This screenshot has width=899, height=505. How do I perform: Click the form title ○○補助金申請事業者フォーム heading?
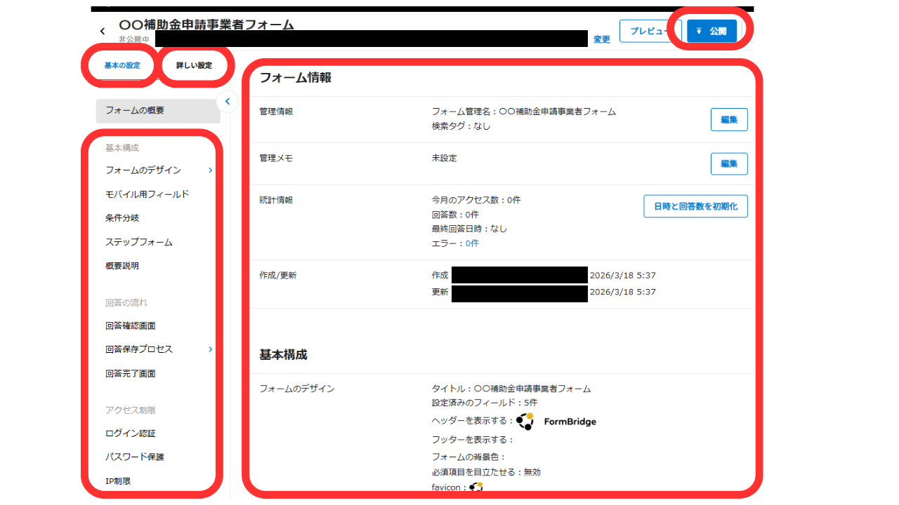coord(206,25)
